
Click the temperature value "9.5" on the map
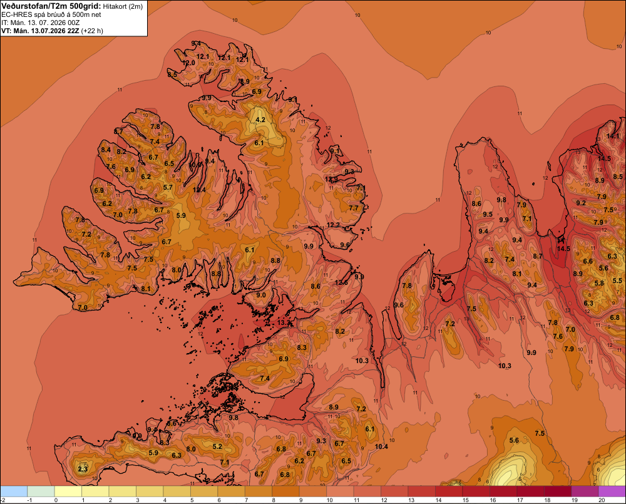click(x=488, y=214)
